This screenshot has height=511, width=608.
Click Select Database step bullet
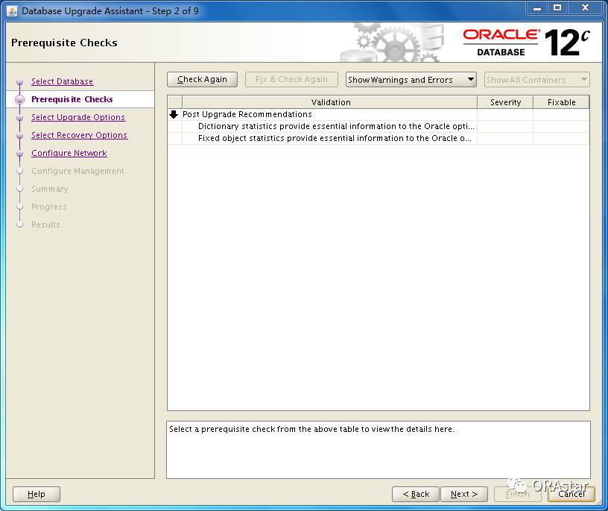pos(20,82)
